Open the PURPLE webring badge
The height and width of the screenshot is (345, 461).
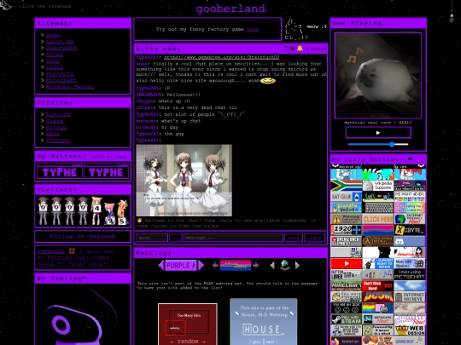click(181, 266)
